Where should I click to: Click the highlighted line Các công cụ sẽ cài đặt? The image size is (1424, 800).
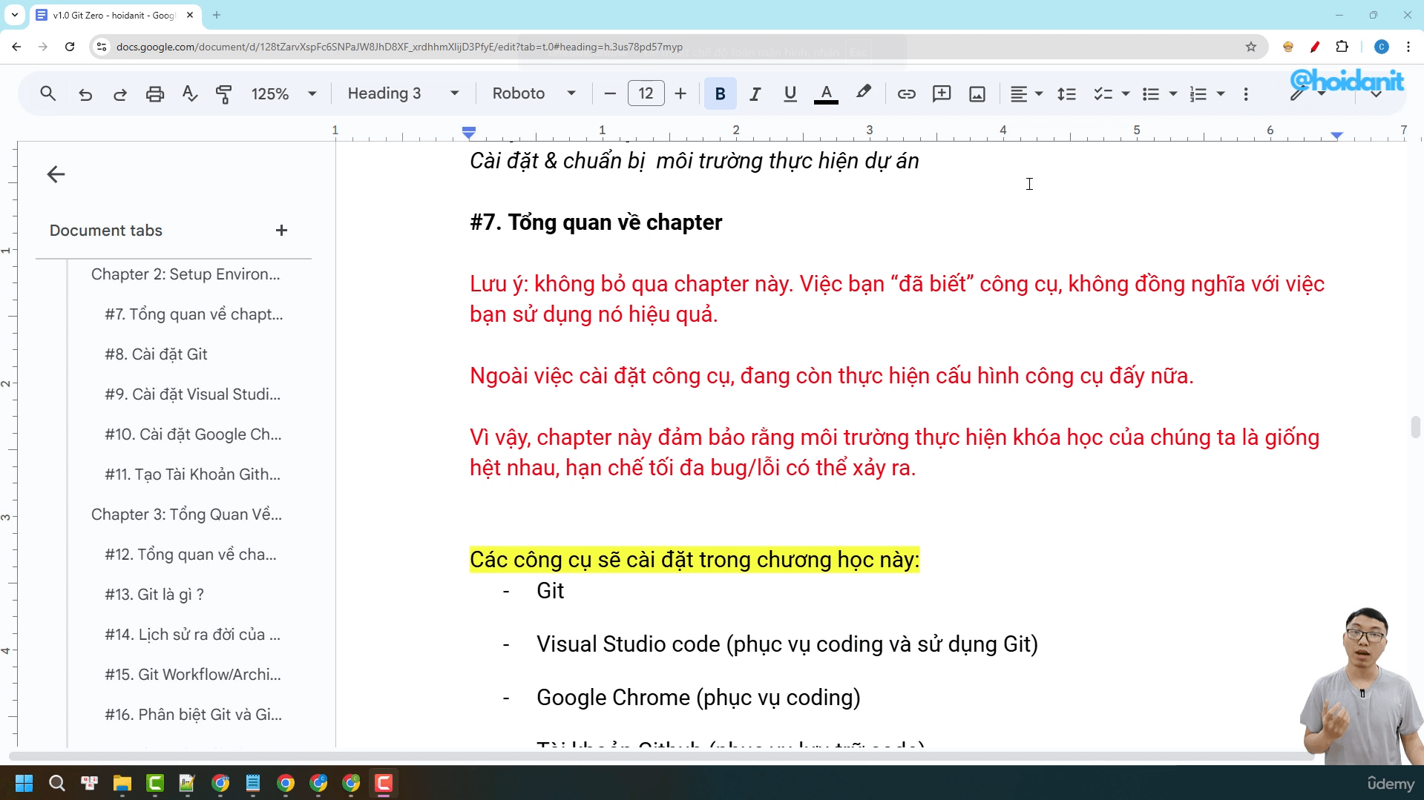[695, 560]
